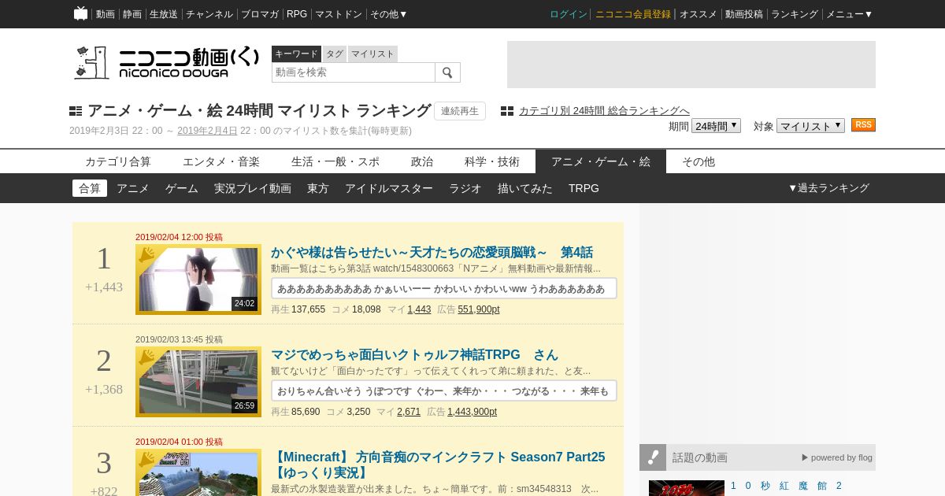The image size is (945, 496).
Task: Select 合算 subcategory
Action: (x=90, y=188)
